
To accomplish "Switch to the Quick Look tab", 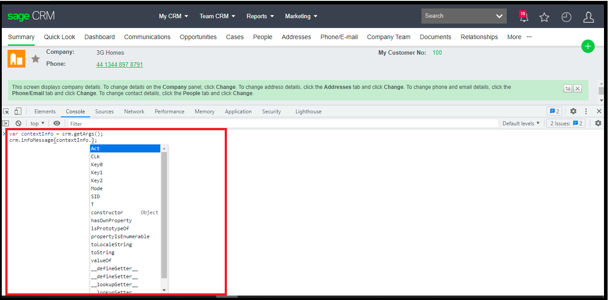I will tap(60, 37).
